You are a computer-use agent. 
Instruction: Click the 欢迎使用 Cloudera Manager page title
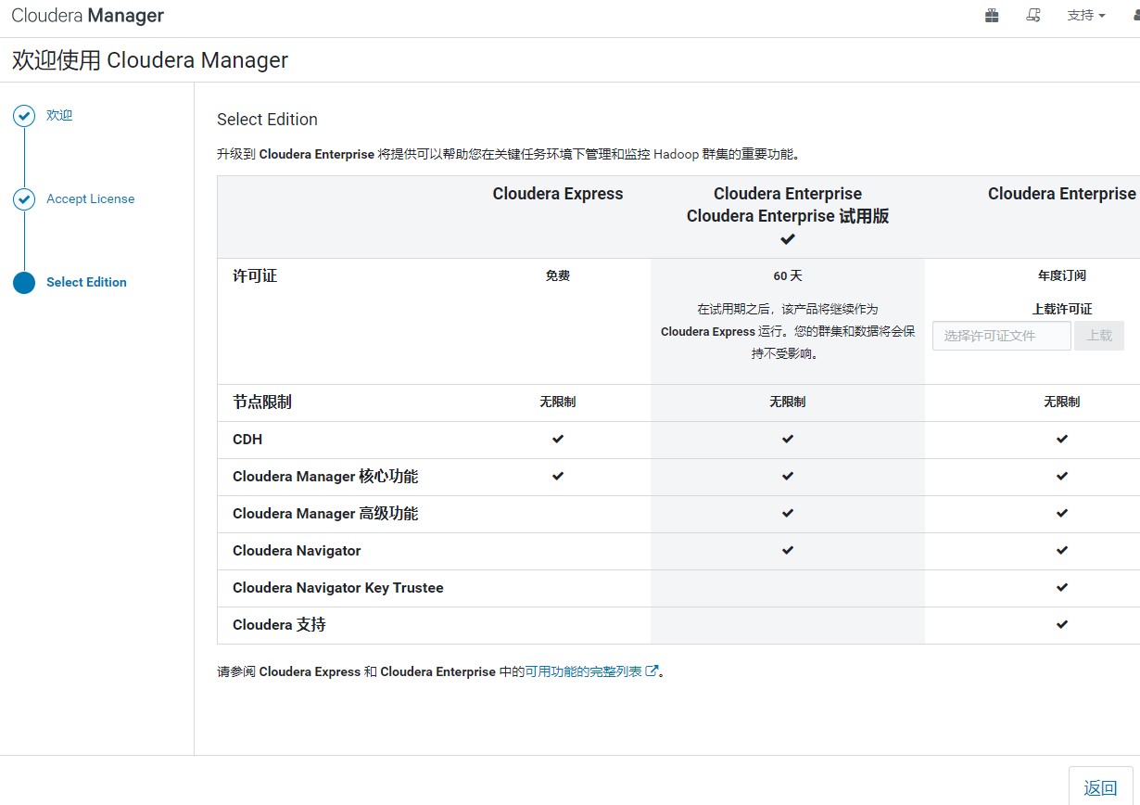(x=150, y=61)
